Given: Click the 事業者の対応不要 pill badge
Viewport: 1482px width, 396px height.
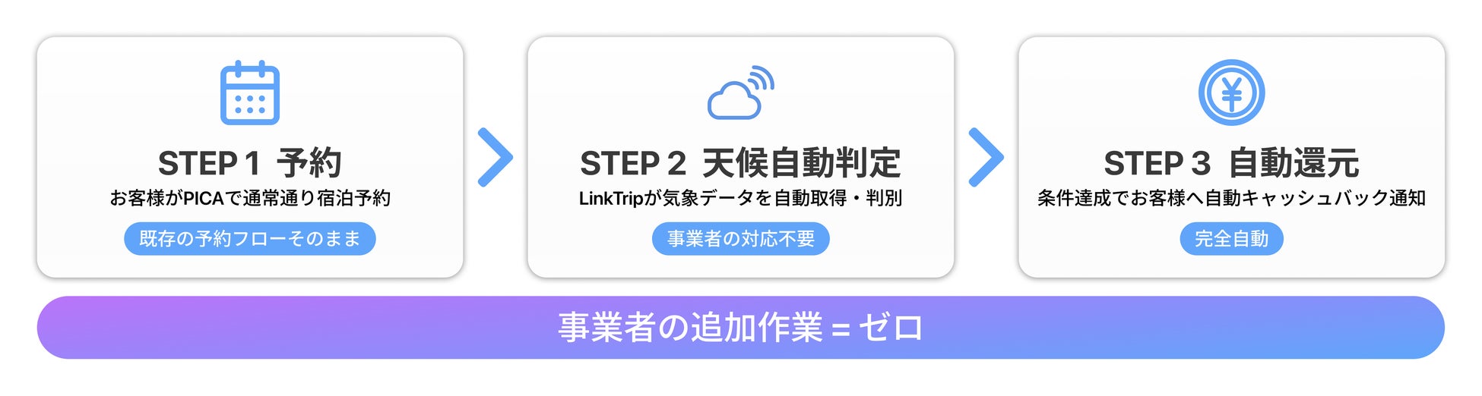Looking at the screenshot, I should pyautogui.click(x=741, y=239).
